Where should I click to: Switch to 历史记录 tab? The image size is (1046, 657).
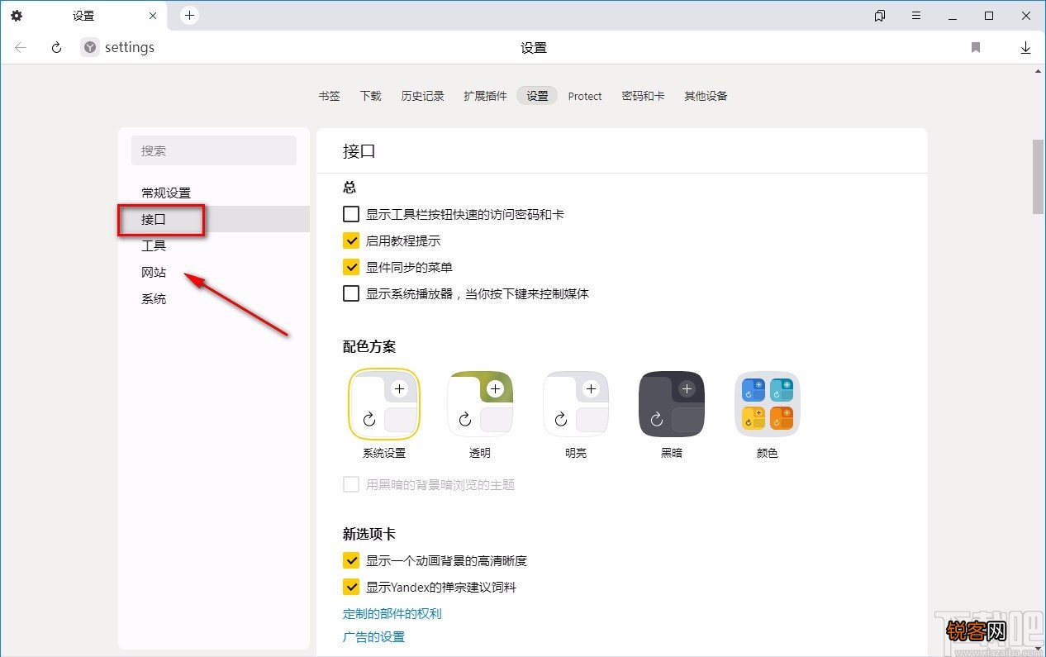(x=422, y=96)
